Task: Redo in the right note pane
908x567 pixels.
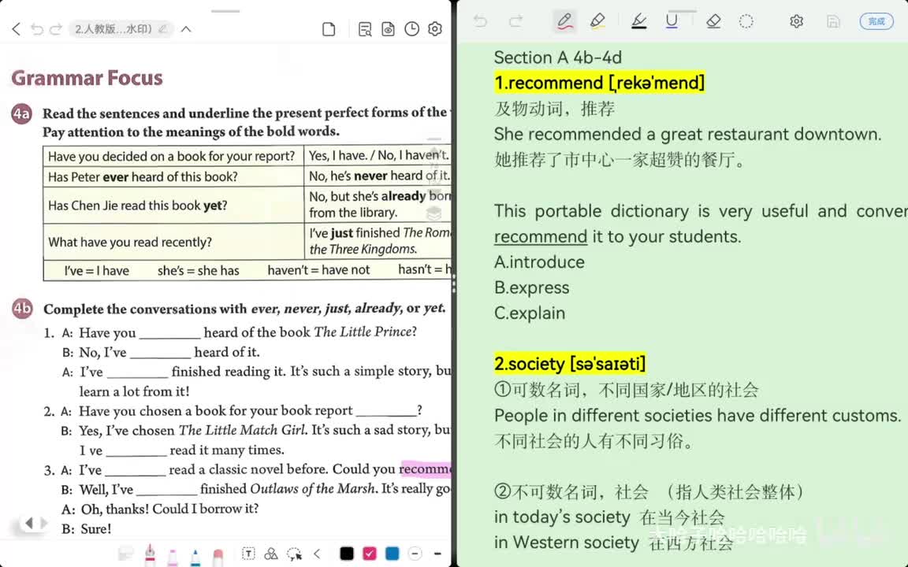Action: (x=515, y=21)
